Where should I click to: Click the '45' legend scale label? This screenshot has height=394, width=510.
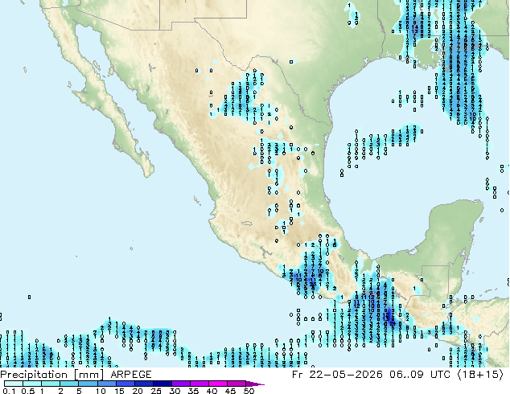click(x=230, y=391)
